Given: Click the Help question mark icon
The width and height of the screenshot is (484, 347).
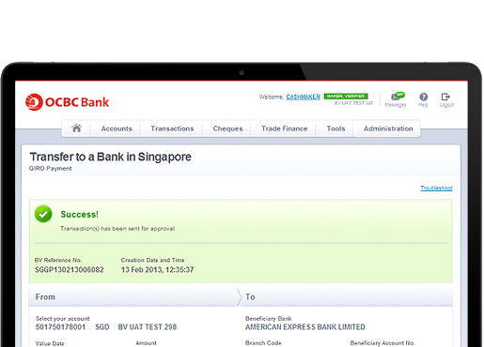Looking at the screenshot, I should [x=423, y=97].
